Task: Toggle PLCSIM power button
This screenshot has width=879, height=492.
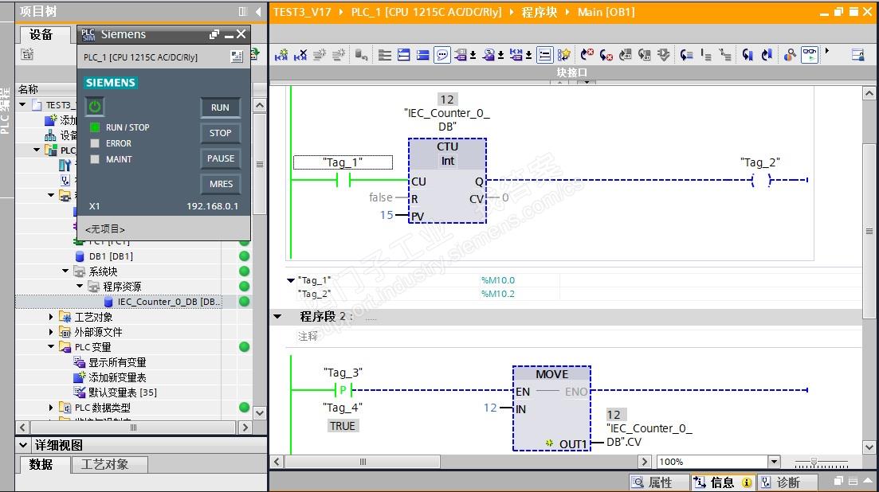Action: (x=95, y=107)
